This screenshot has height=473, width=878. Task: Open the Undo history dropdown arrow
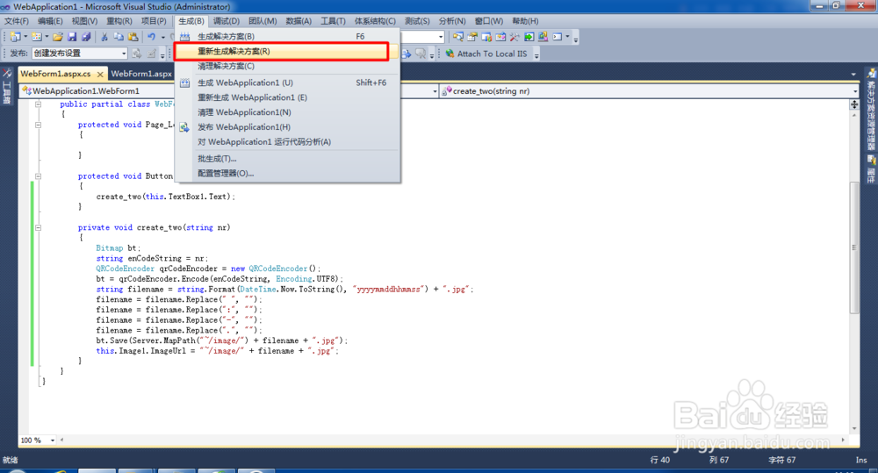(163, 37)
